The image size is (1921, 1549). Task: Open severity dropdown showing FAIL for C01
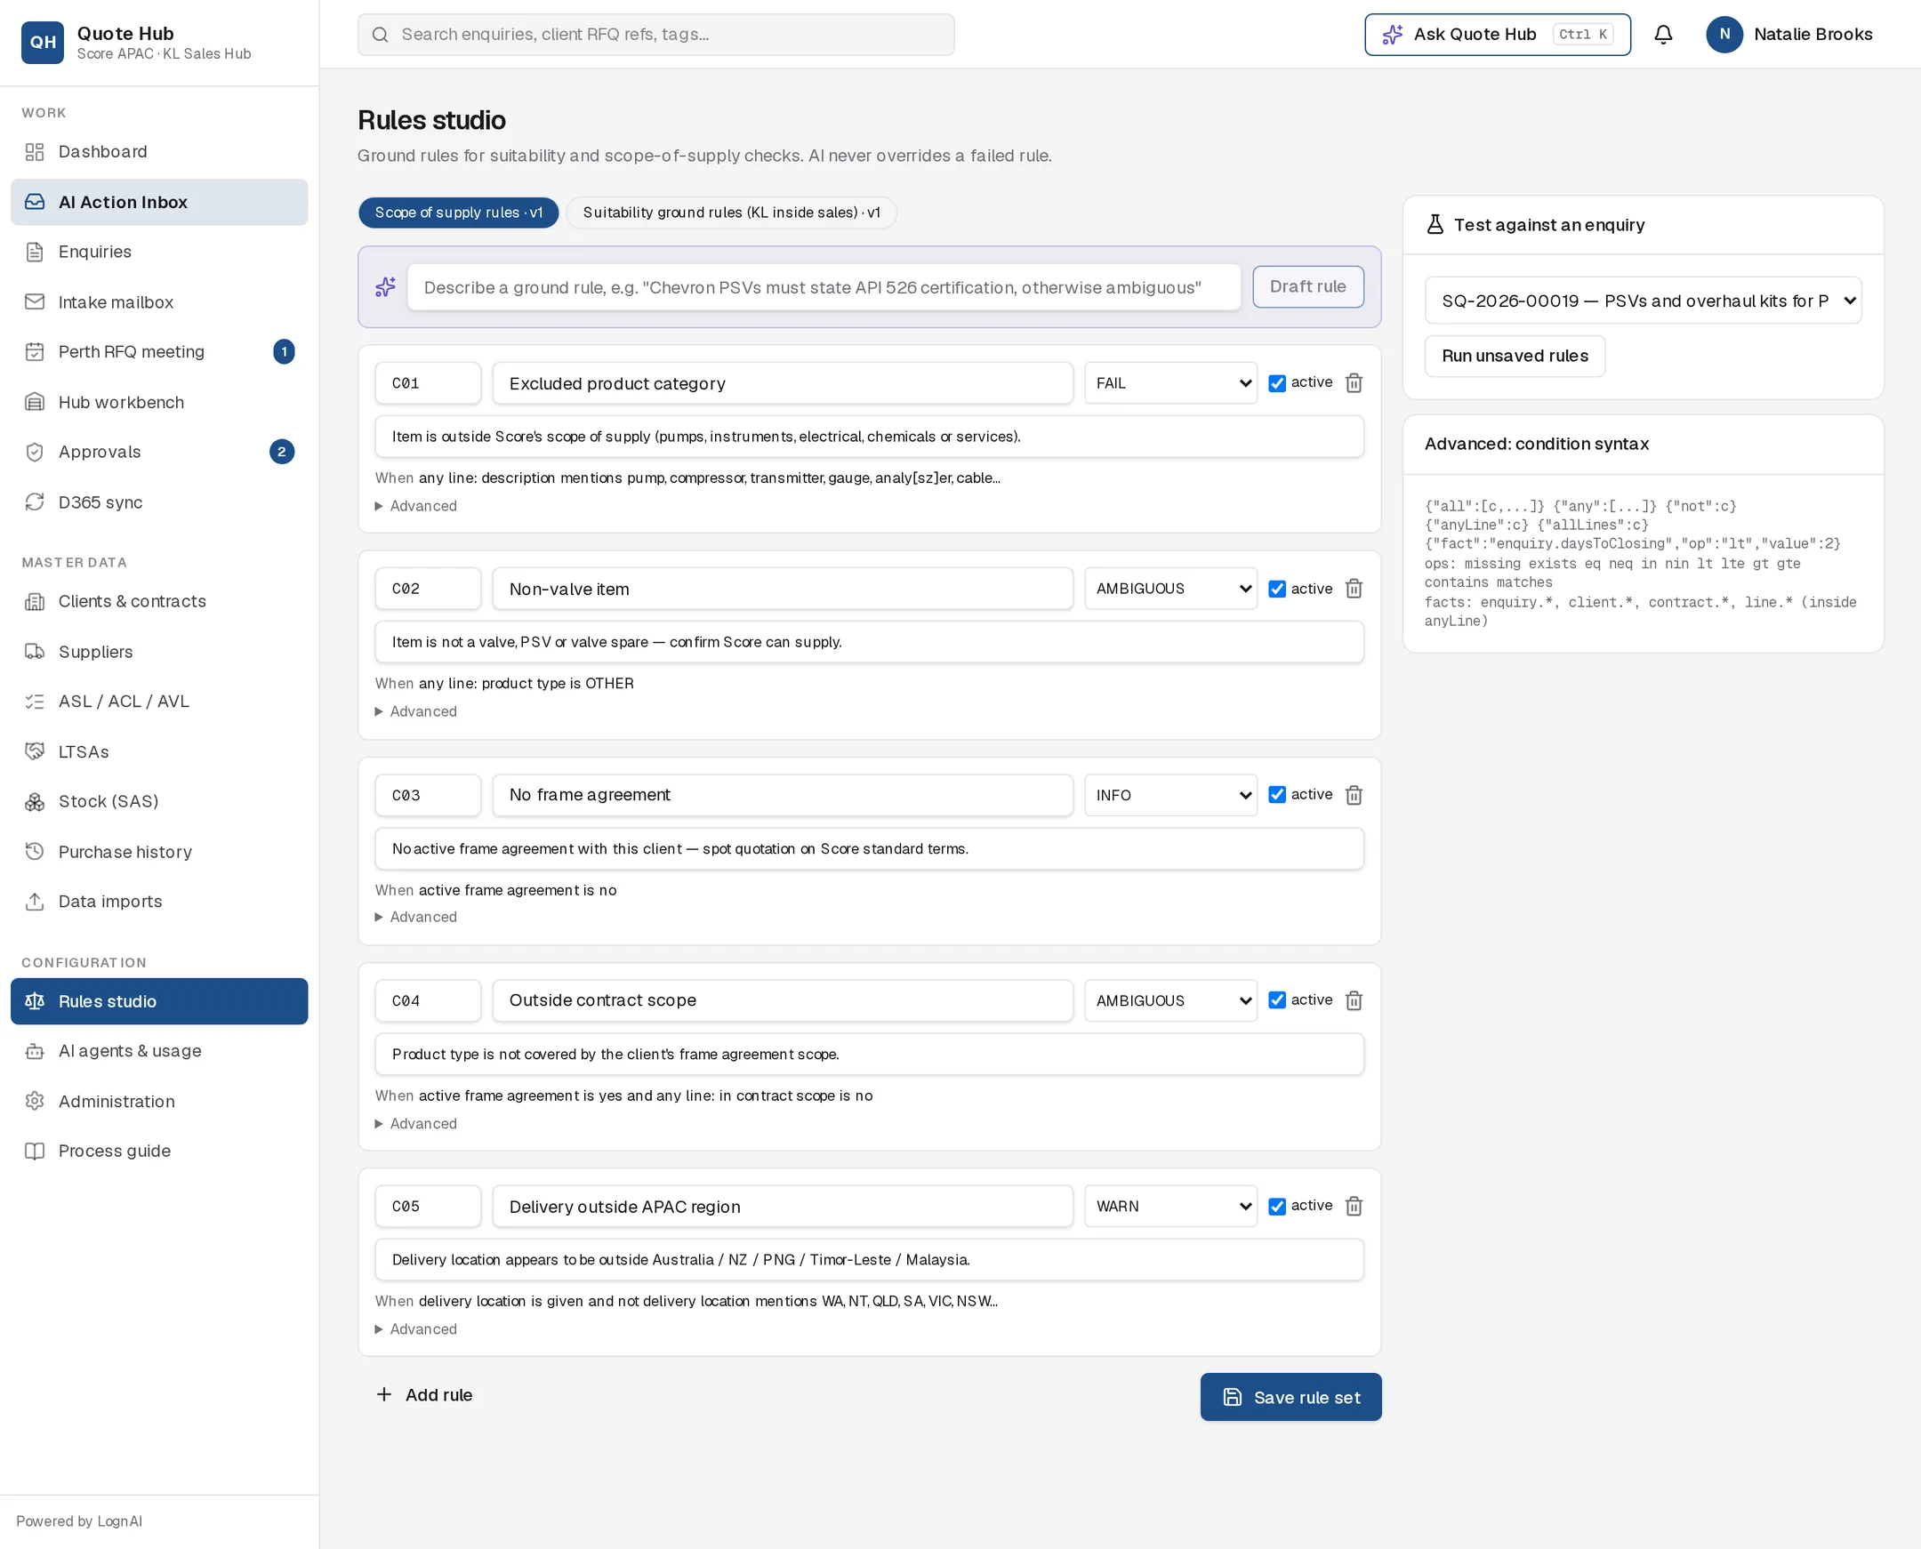pyautogui.click(x=1170, y=382)
